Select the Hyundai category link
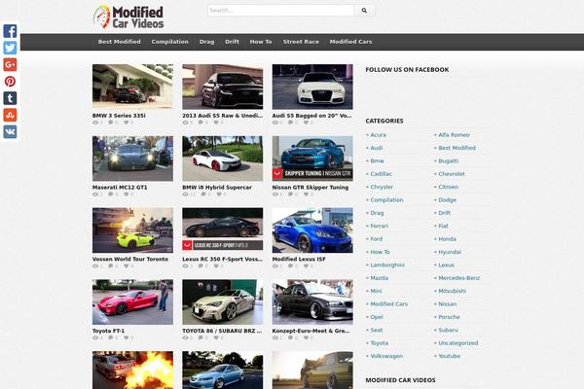This screenshot has width=584, height=389. click(450, 252)
